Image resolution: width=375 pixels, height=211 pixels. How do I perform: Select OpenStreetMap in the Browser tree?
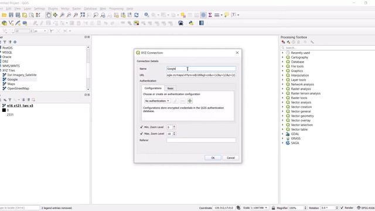tap(18, 89)
